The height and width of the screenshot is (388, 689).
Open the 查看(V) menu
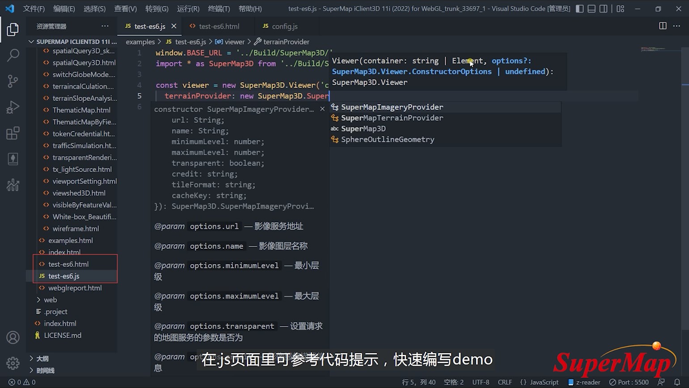pyautogui.click(x=125, y=9)
